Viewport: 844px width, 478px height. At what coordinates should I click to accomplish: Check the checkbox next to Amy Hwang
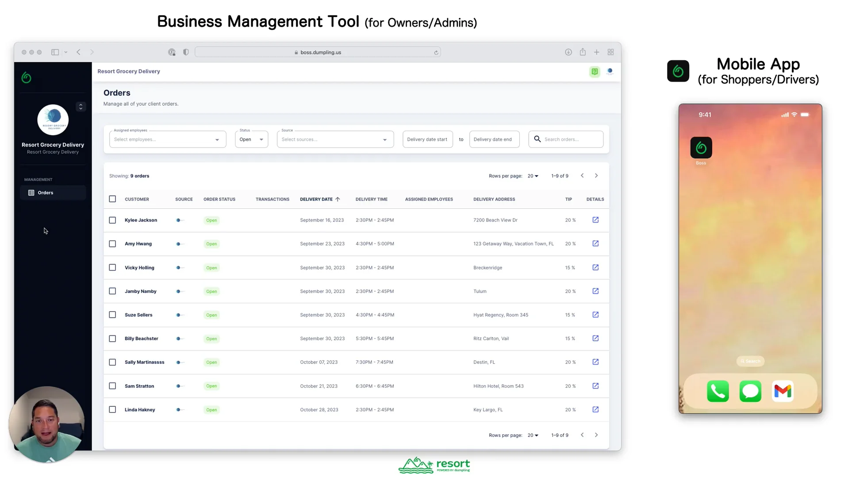pos(112,243)
